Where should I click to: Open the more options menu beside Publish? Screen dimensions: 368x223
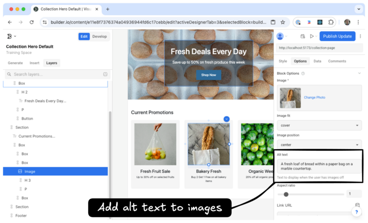point(360,36)
